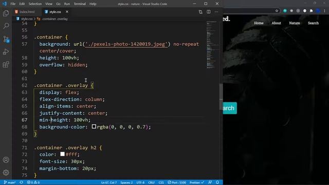Close the style.css tab
Viewport: 329px width, 185px height.
pyautogui.click(x=67, y=12)
